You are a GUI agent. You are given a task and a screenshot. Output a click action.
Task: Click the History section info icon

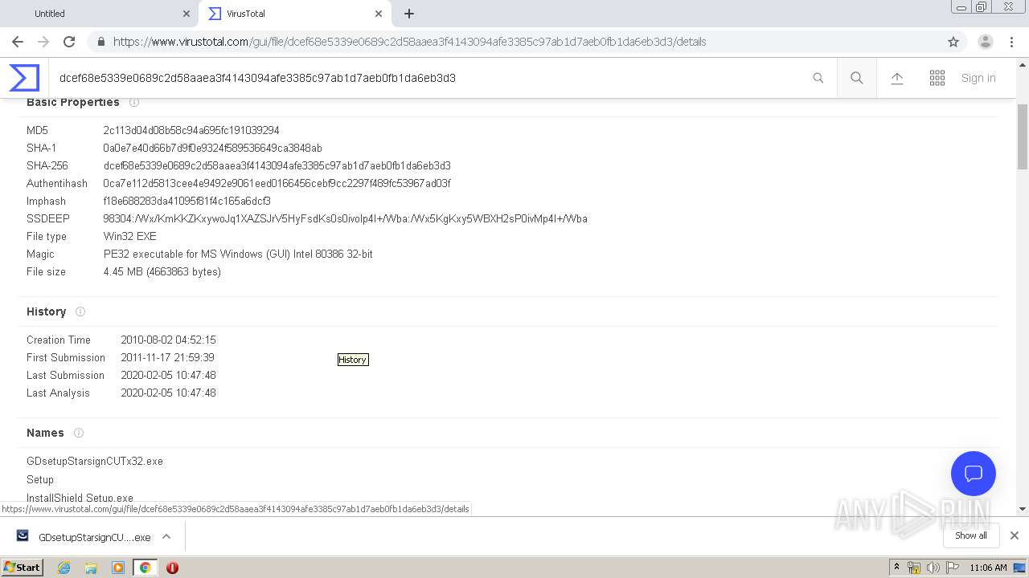coord(80,311)
